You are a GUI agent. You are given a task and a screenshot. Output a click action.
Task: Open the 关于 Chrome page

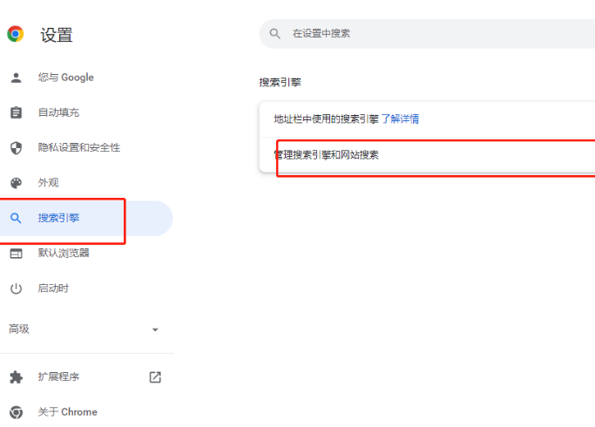tap(67, 412)
